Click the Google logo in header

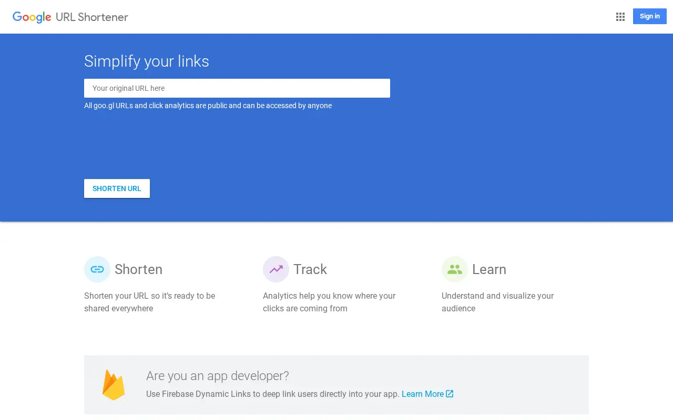[32, 17]
